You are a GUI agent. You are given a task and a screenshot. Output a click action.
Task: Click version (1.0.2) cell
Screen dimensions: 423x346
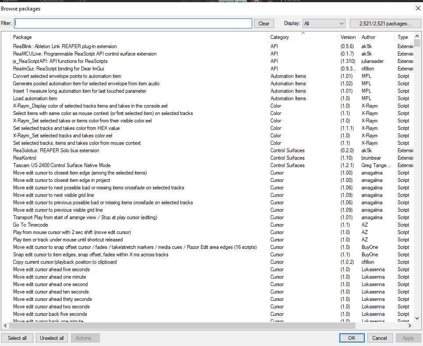pyautogui.click(x=347, y=262)
